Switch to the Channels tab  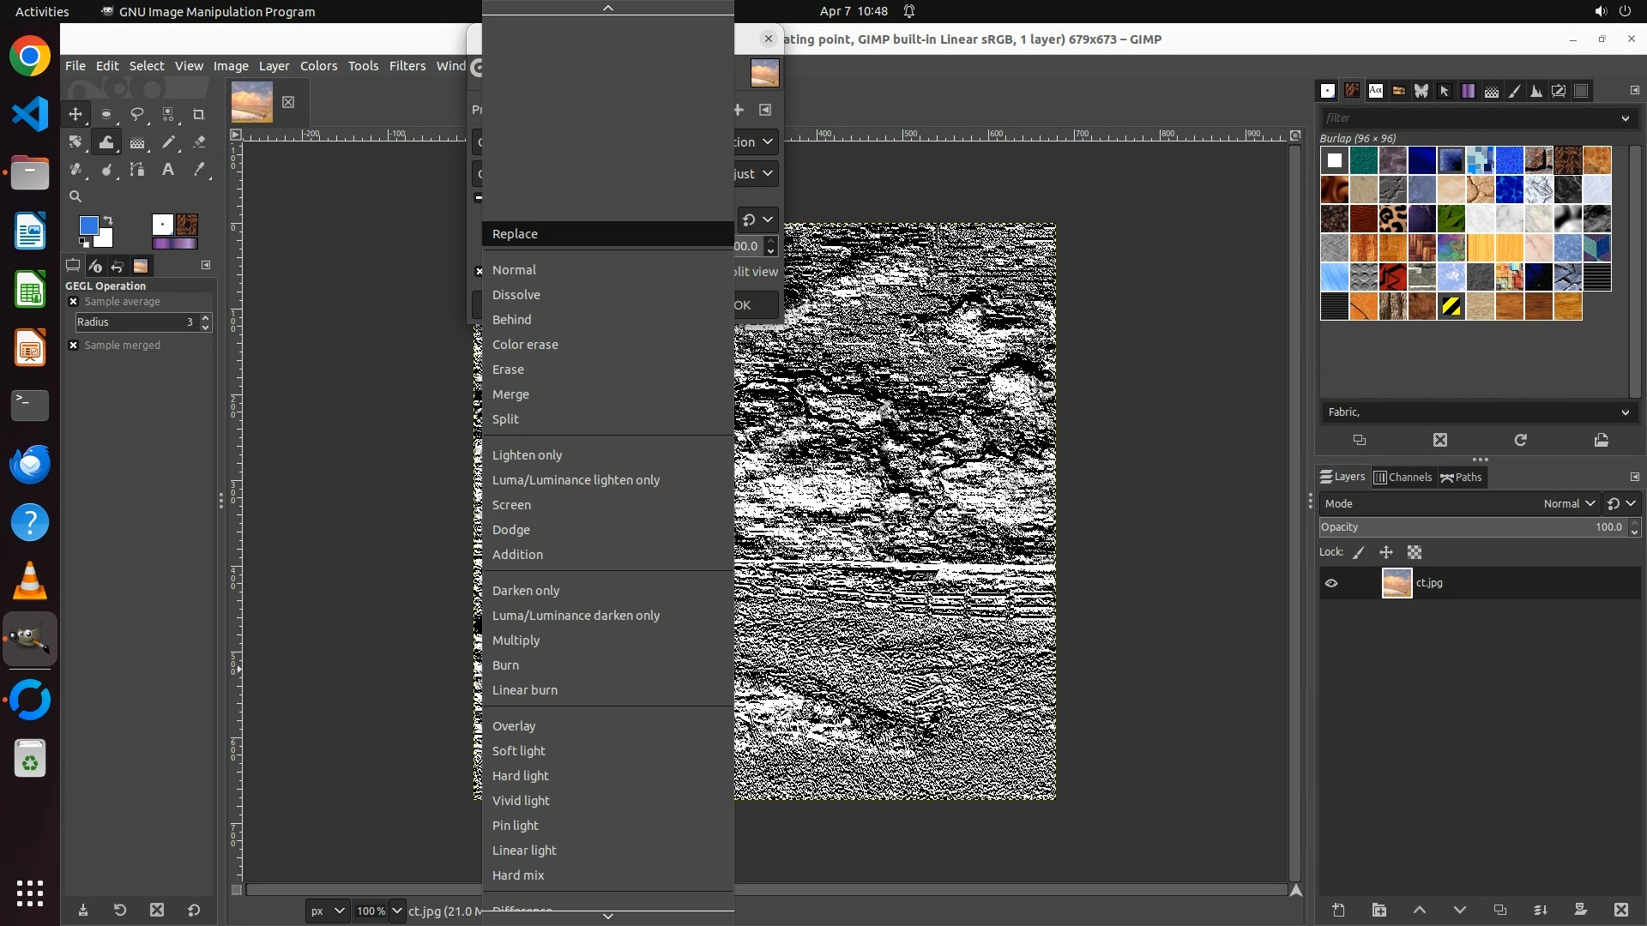point(1403,478)
